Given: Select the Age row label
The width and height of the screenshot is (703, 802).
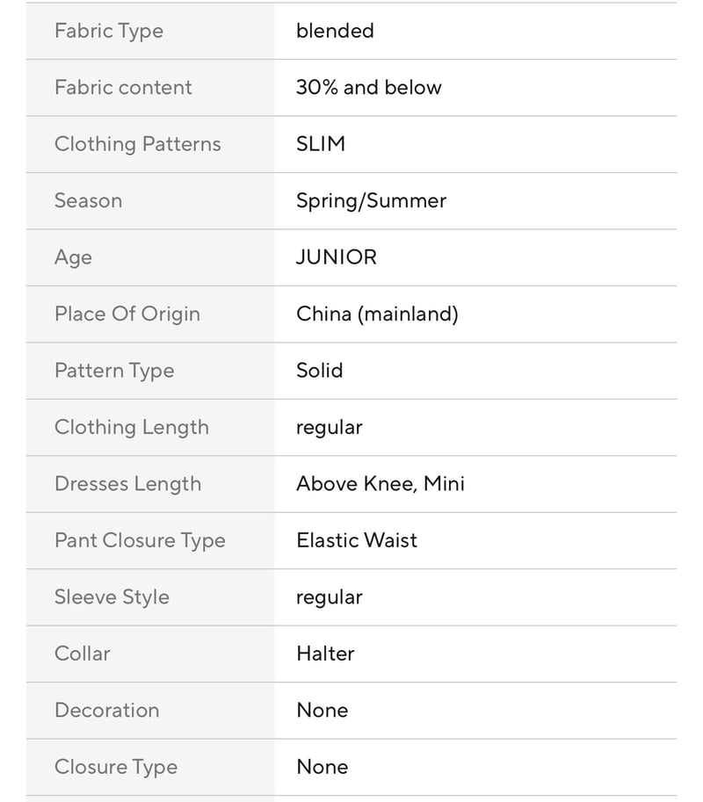Looking at the screenshot, I should point(73,257).
